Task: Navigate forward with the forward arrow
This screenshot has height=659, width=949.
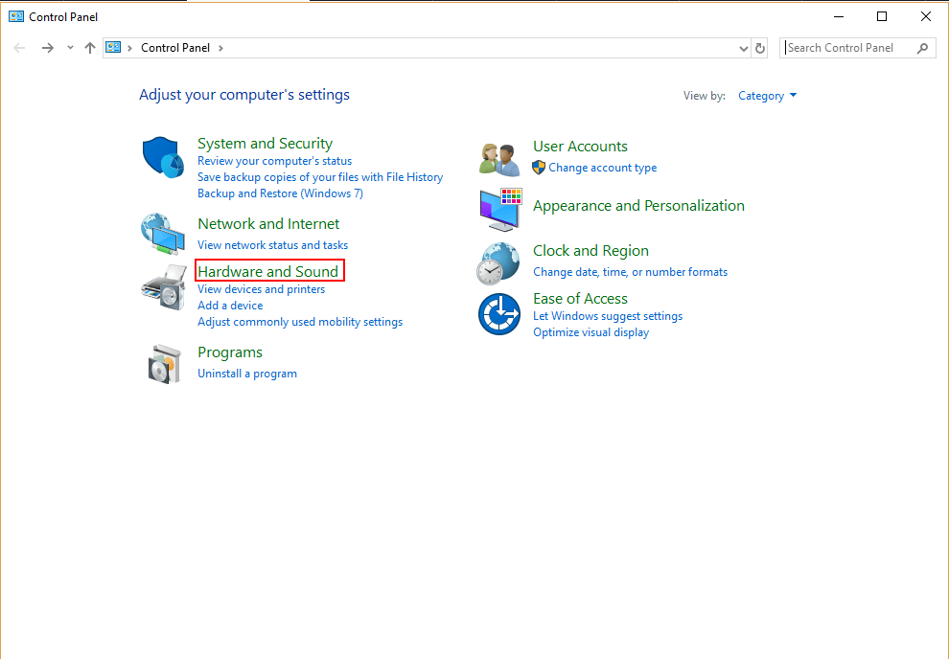Action: (x=47, y=48)
